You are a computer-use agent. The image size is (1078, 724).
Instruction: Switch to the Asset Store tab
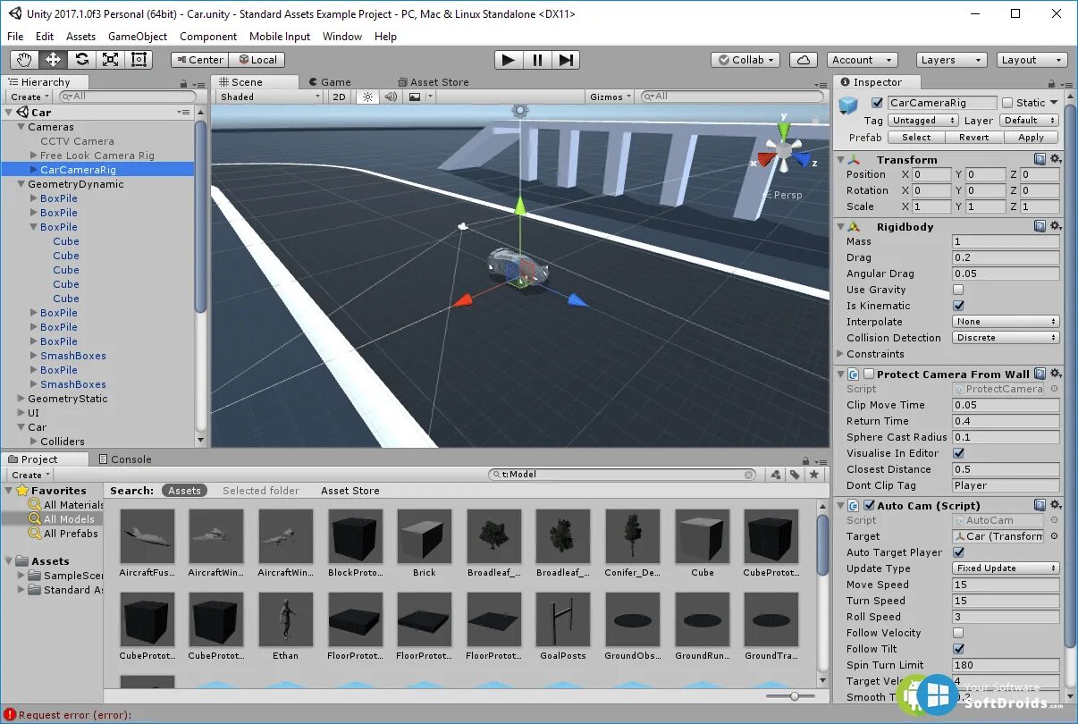[x=435, y=82]
